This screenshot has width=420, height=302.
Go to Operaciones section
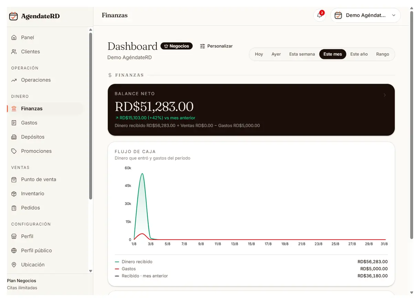45,80
